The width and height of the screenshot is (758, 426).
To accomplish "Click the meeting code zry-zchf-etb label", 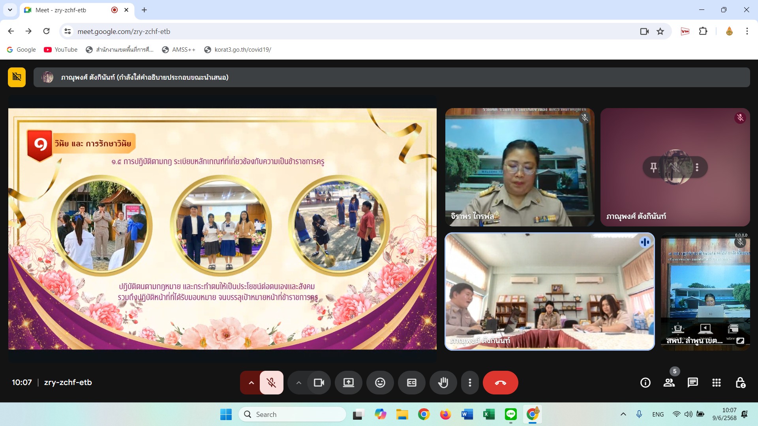I will point(68,382).
